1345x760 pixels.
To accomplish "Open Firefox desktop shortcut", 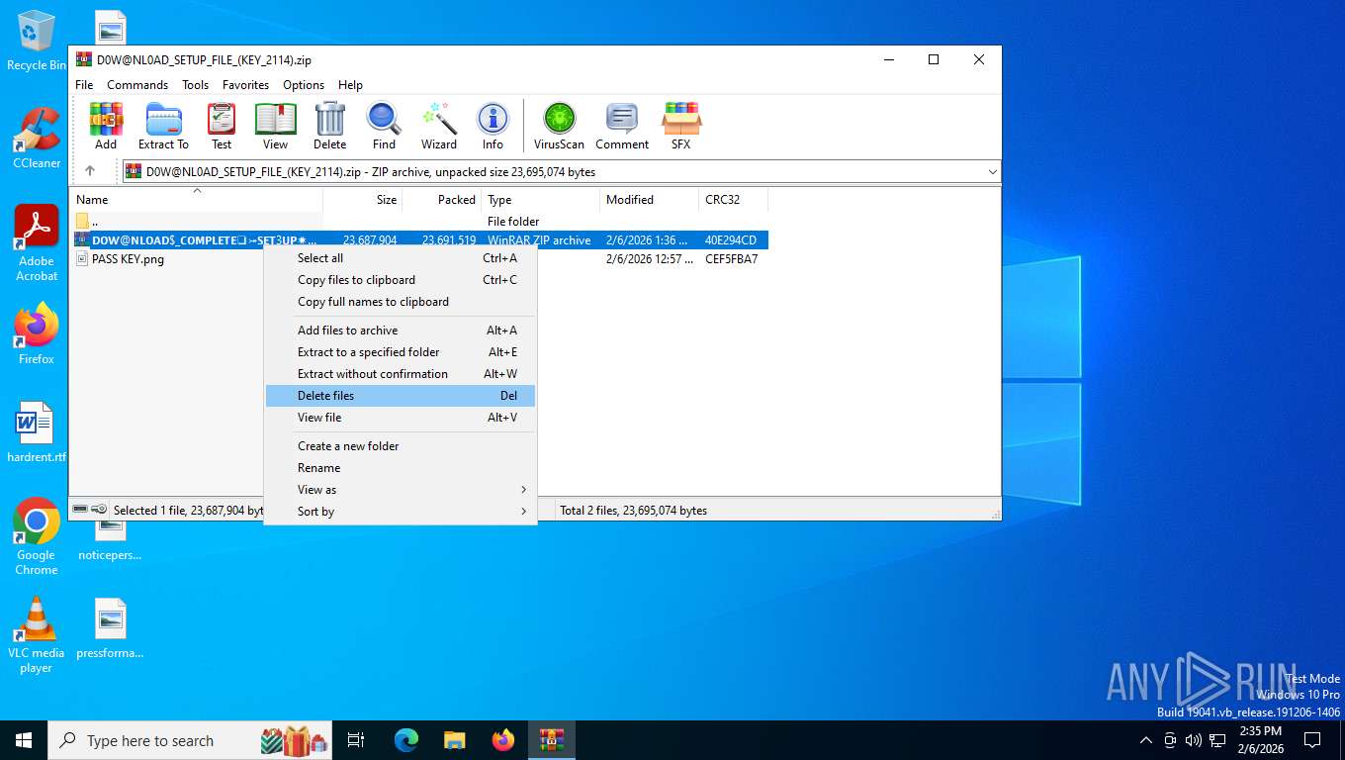I will [37, 334].
